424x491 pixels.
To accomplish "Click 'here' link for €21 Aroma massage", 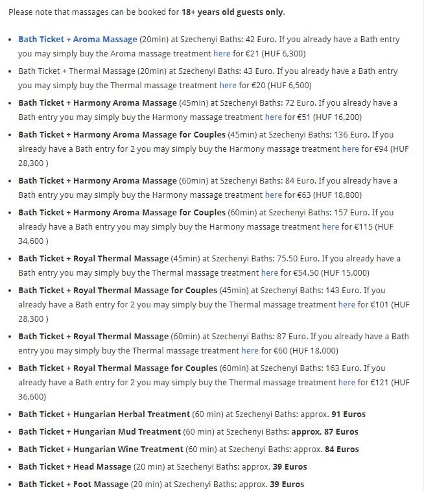I will point(221,53).
